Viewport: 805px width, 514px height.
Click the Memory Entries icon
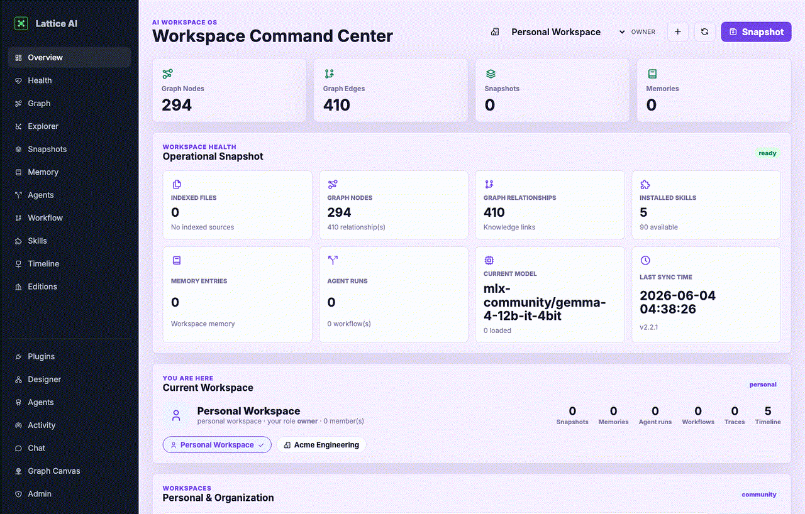(177, 260)
